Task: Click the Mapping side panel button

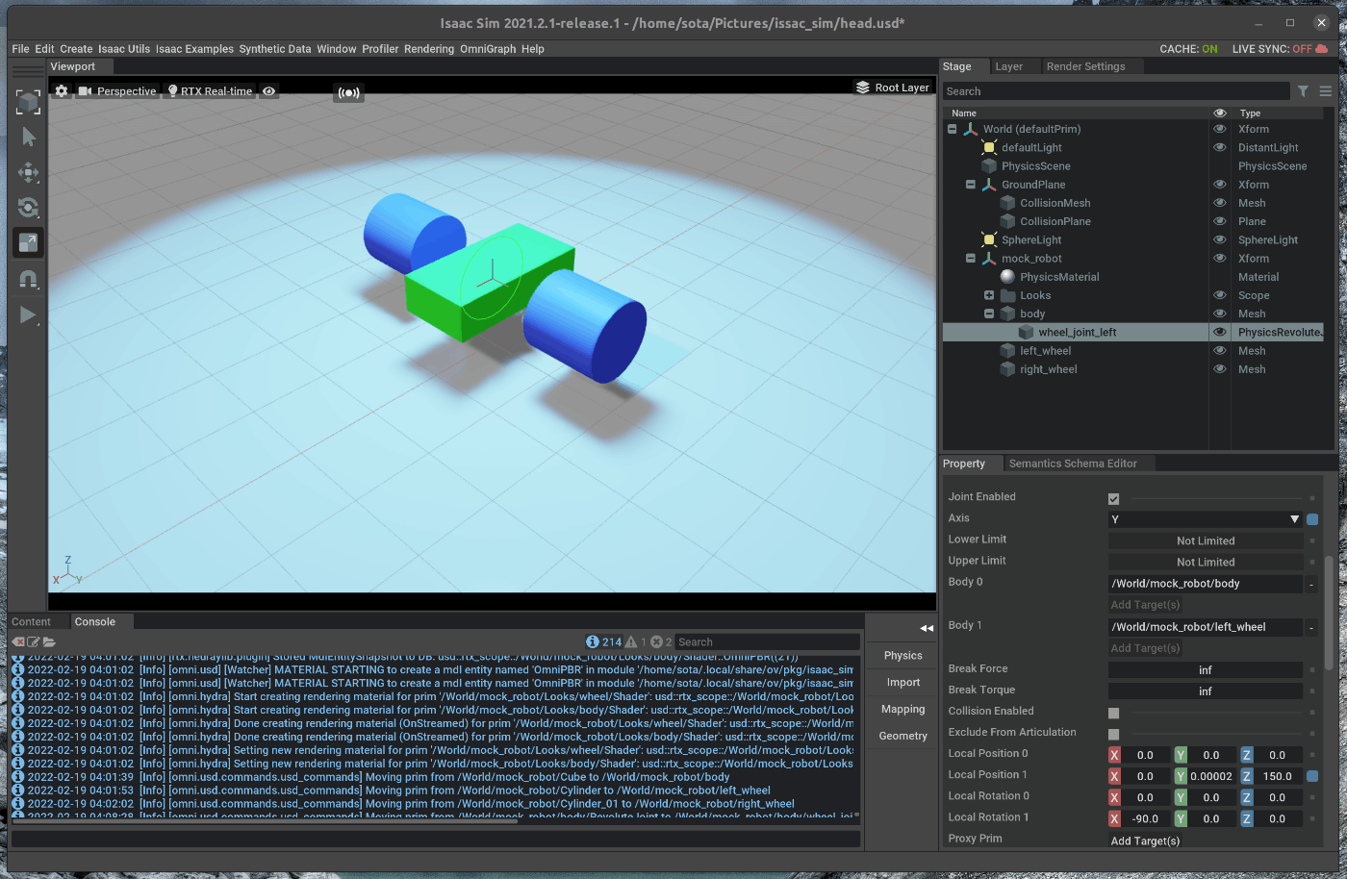Action: (x=903, y=710)
